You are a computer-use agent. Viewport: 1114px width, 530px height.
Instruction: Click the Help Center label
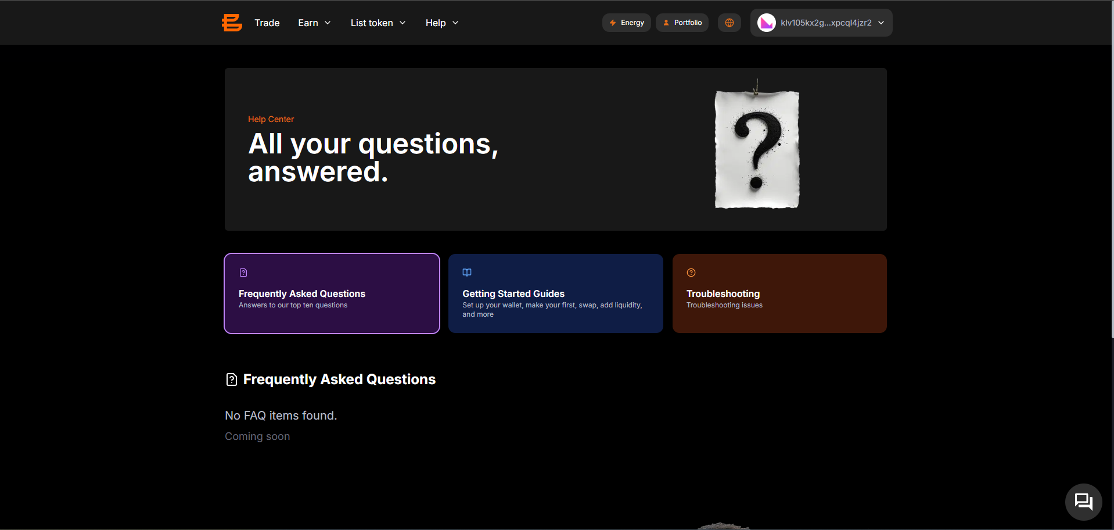pos(271,119)
